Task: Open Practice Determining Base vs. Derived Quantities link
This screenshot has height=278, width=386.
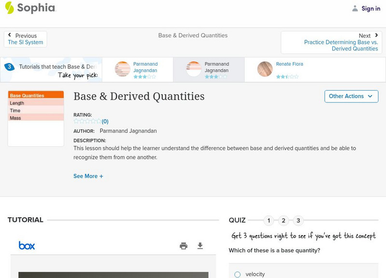Action: coord(341,45)
